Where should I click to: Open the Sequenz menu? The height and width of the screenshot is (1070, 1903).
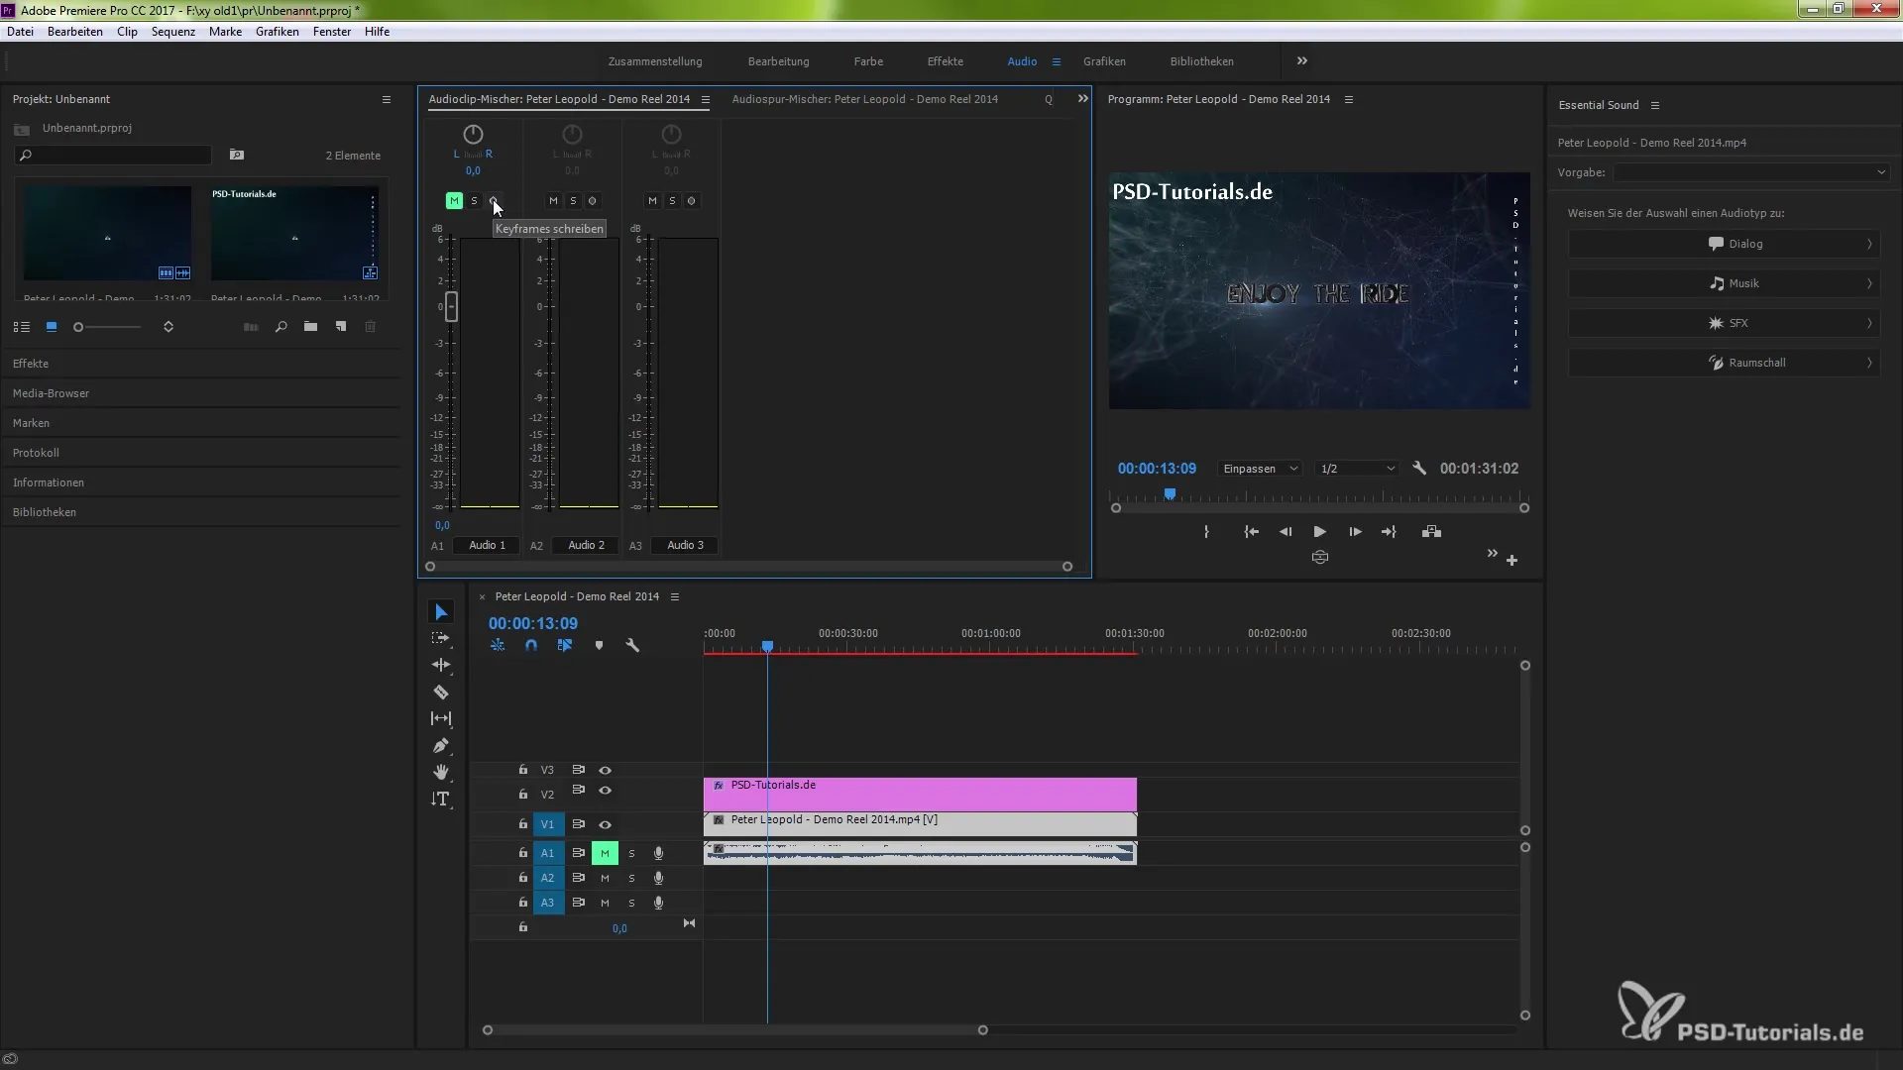(x=172, y=32)
